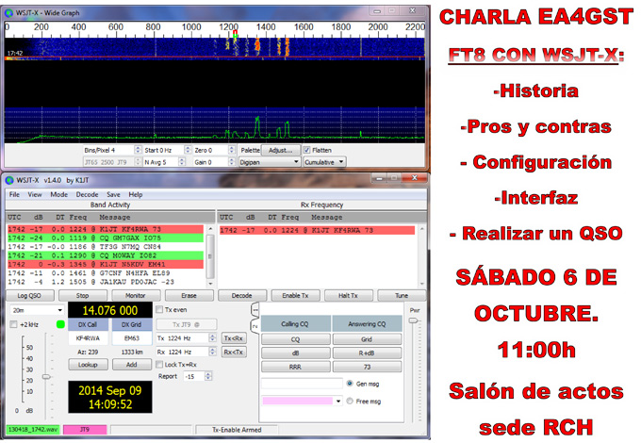
Task: Click the R+dB message button
Action: coord(367,353)
